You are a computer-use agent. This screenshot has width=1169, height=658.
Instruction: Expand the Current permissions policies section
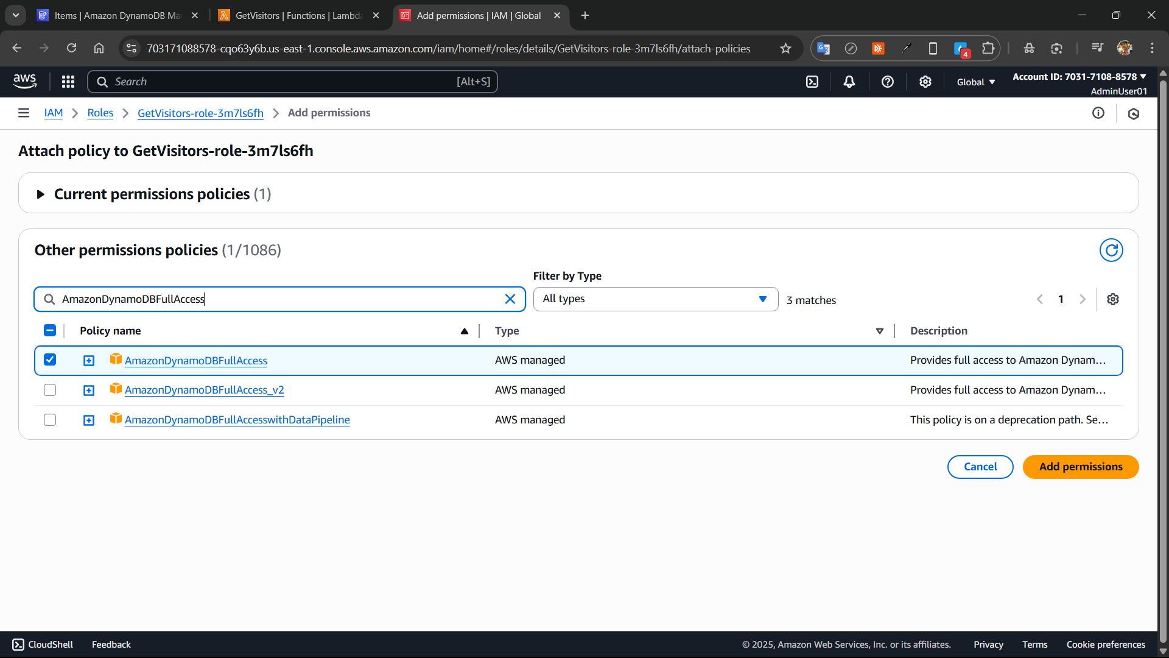click(41, 194)
